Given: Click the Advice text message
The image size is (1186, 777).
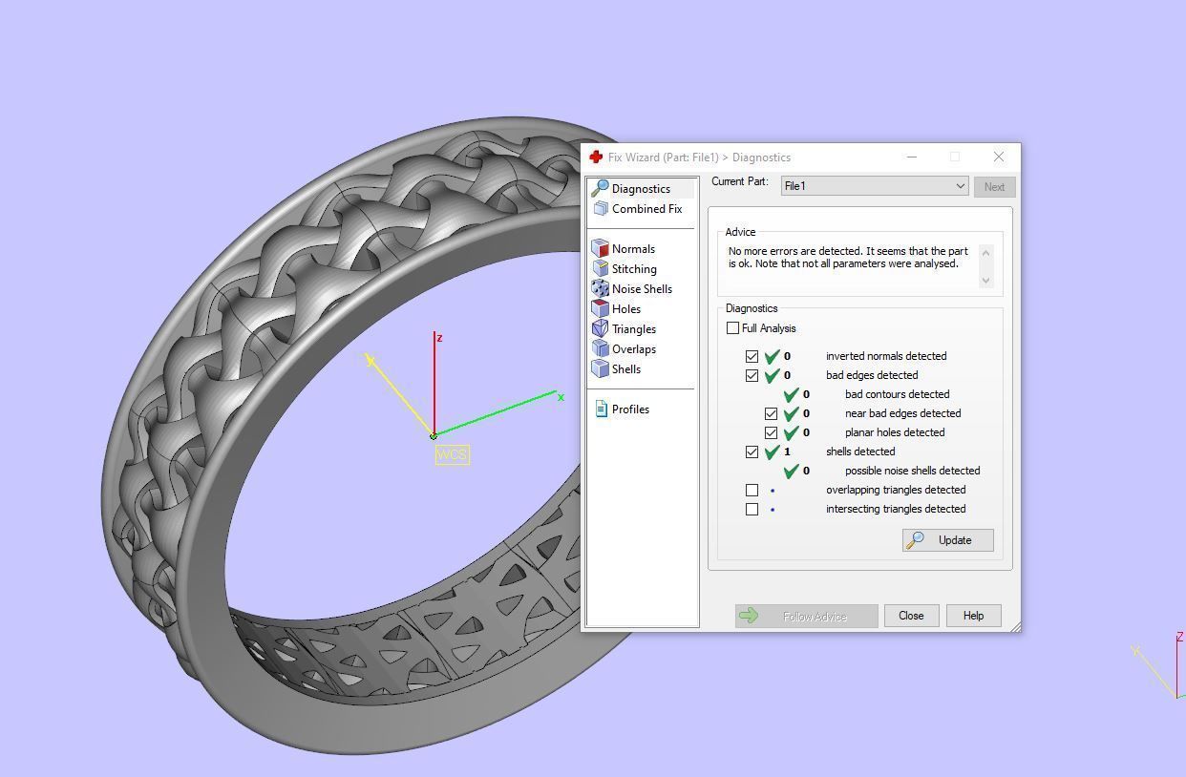Looking at the screenshot, I should 848,258.
